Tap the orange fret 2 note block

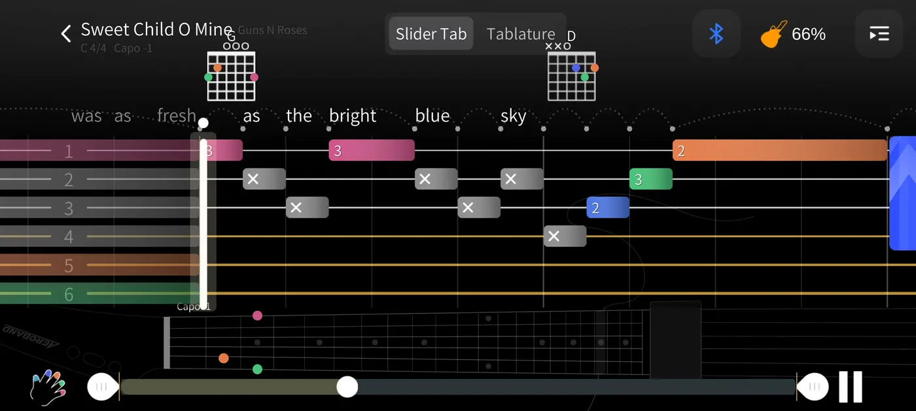click(x=779, y=151)
